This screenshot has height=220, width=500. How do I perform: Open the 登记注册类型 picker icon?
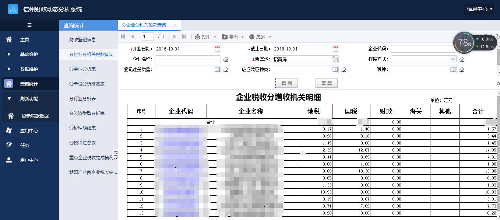217,69
